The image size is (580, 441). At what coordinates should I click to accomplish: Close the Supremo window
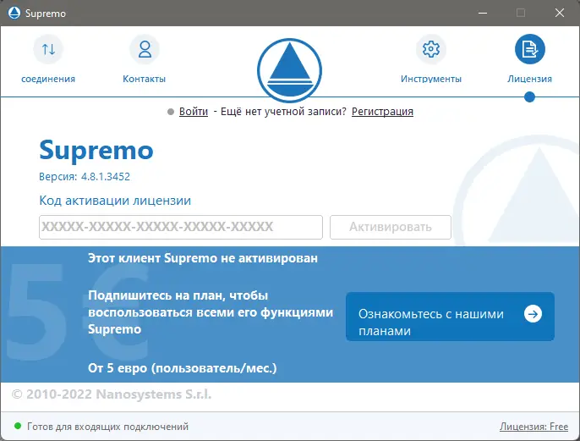coord(560,13)
